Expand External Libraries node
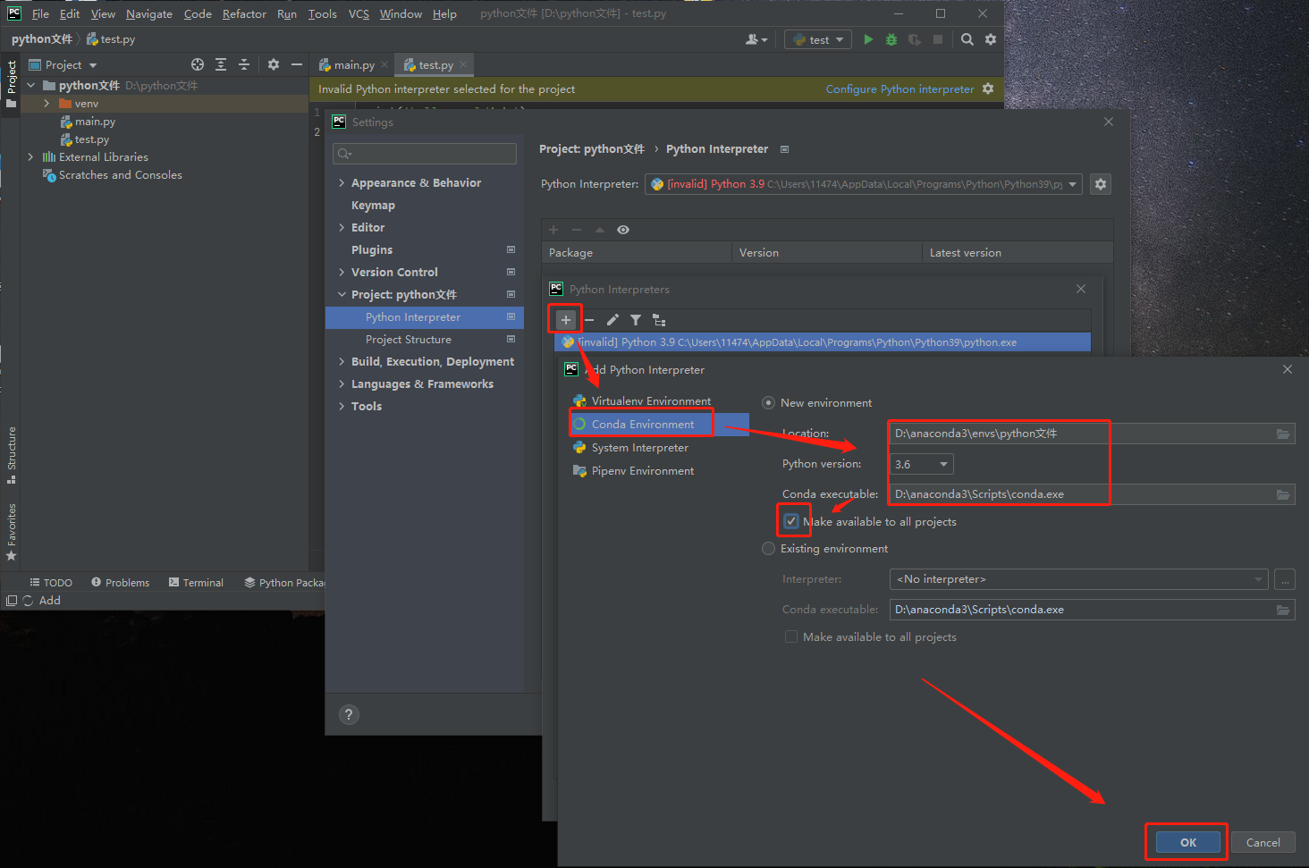The image size is (1309, 868). tap(30, 156)
